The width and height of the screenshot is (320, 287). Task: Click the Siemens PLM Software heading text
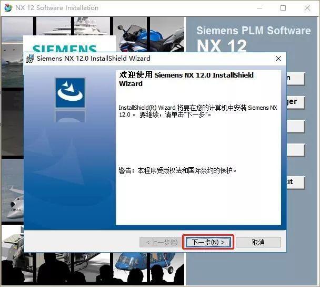point(254,31)
